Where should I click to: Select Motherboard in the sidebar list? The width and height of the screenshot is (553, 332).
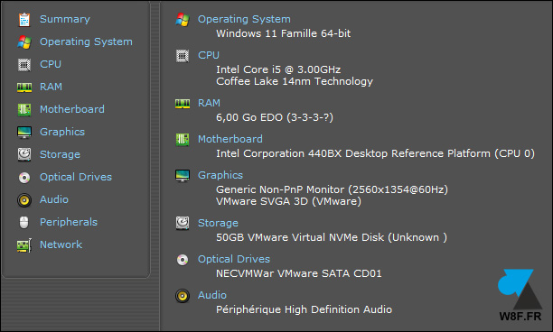tap(72, 109)
